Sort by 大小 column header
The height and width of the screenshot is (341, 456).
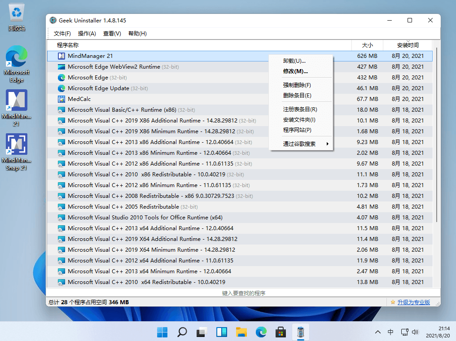click(367, 45)
